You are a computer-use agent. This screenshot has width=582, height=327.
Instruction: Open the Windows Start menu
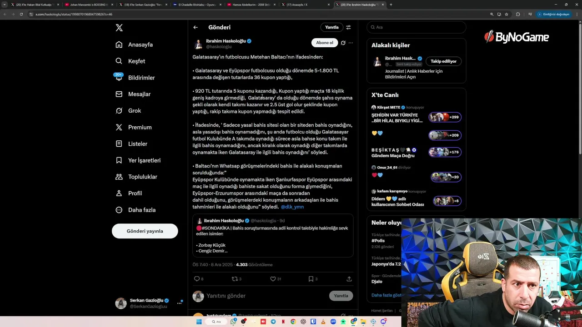tap(199, 322)
